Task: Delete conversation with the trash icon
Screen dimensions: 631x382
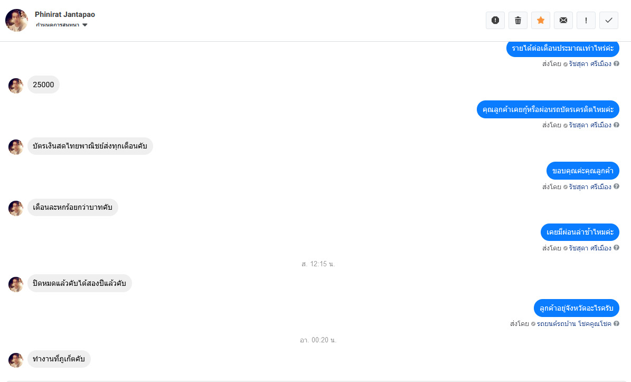Action: (x=518, y=20)
